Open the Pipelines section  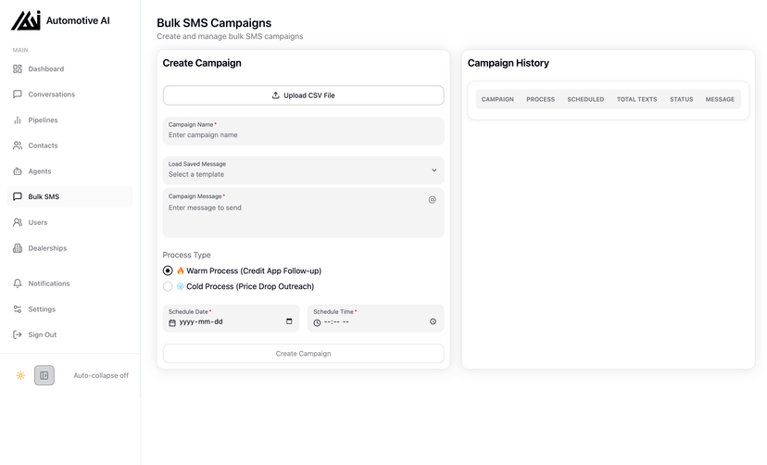pos(70,120)
